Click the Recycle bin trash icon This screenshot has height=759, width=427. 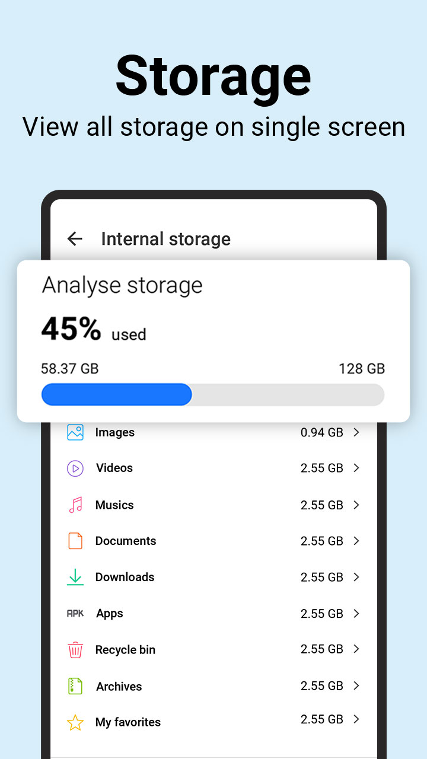point(75,650)
